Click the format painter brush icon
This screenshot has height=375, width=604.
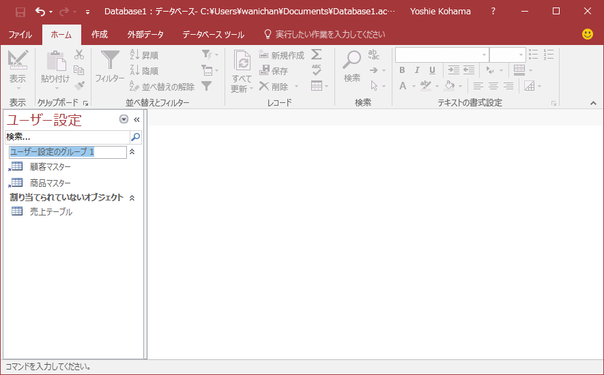pos(79,85)
